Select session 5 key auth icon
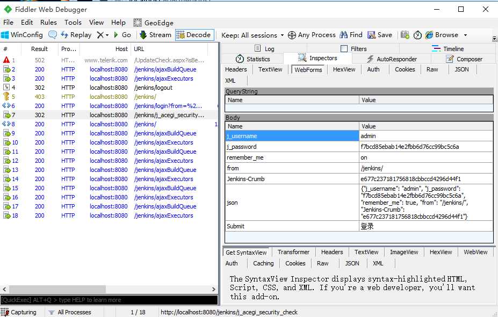This screenshot has height=317, width=498. pyautogui.click(x=6, y=97)
